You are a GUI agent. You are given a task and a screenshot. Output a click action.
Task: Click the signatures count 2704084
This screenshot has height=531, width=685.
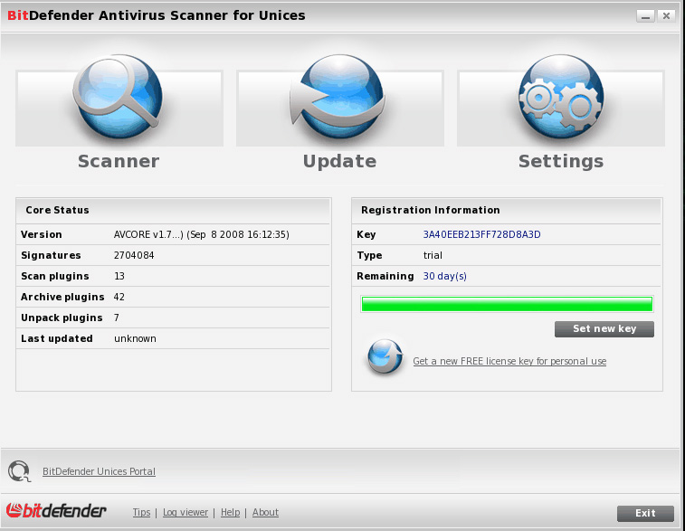(134, 255)
